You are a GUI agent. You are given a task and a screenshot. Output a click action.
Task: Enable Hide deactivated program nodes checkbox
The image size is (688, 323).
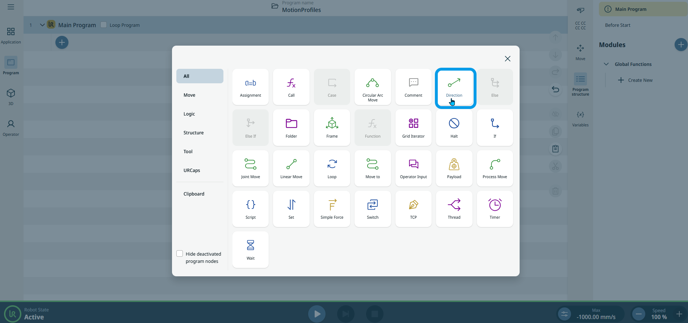coord(180,253)
